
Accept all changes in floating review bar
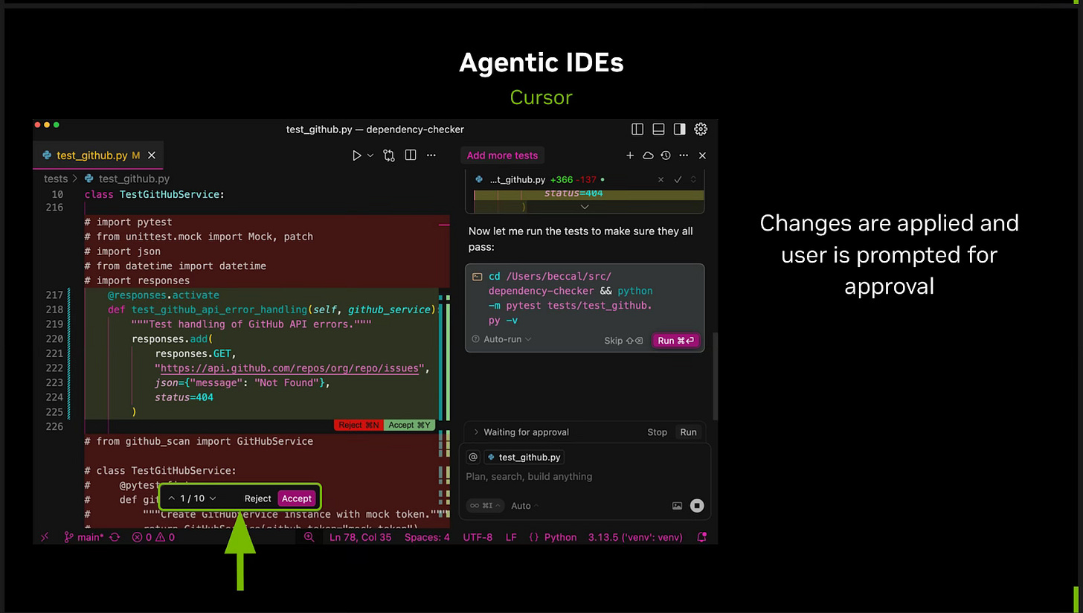point(297,498)
